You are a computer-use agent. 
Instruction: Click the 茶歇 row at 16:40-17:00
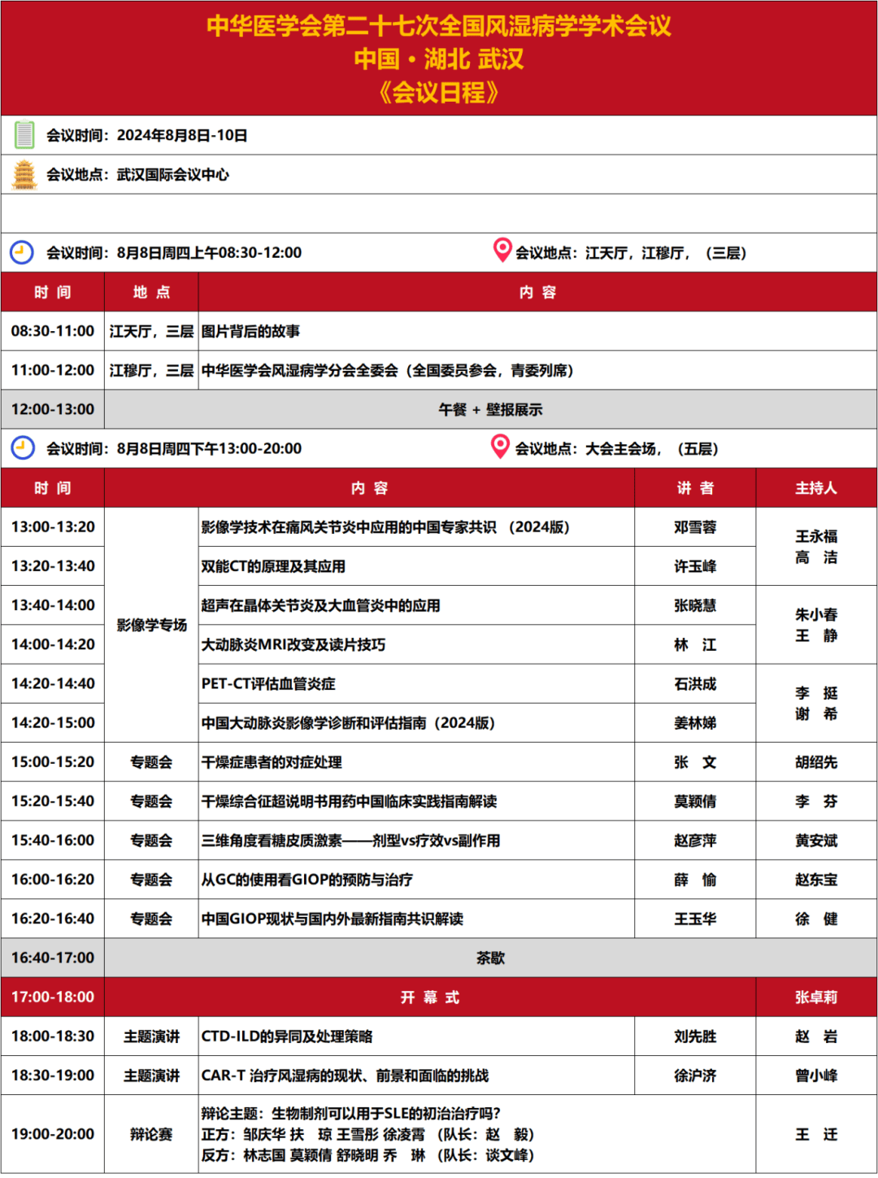click(488, 958)
